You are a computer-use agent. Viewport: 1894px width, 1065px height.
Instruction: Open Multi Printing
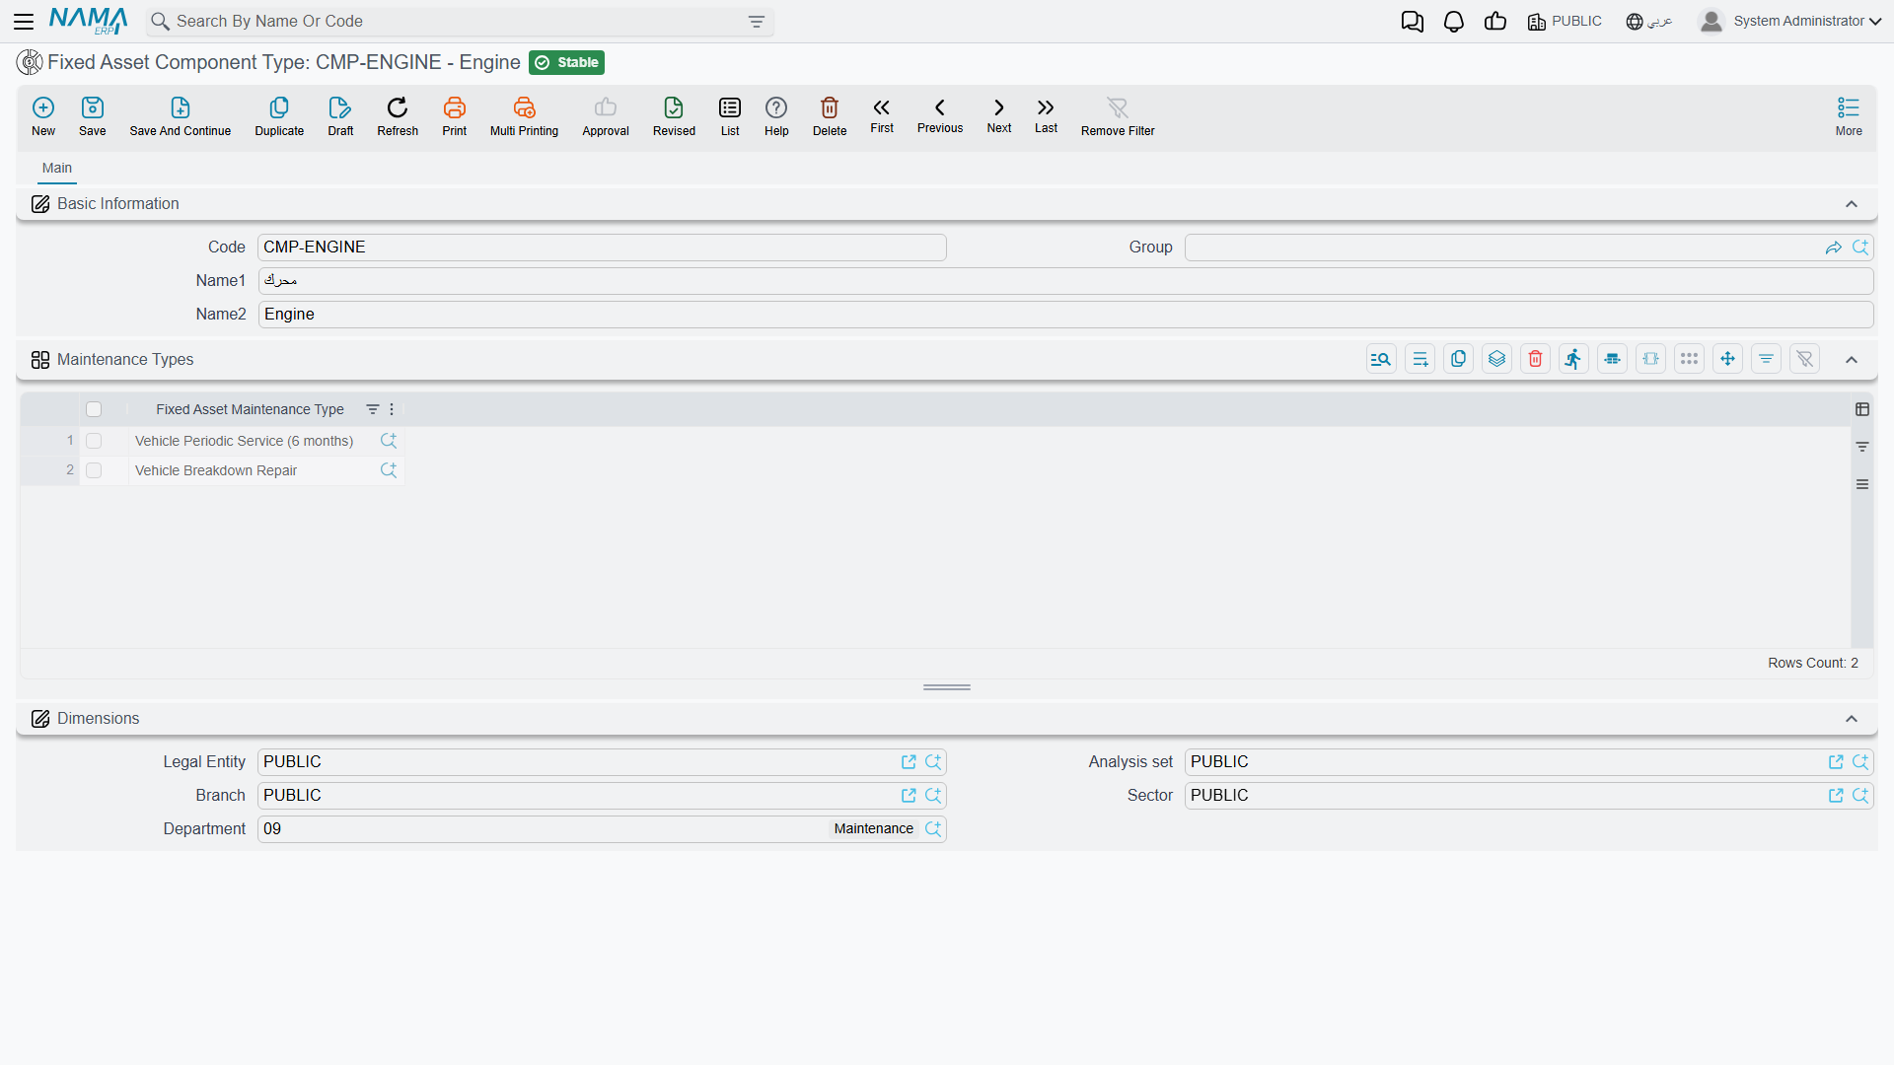[x=524, y=116]
